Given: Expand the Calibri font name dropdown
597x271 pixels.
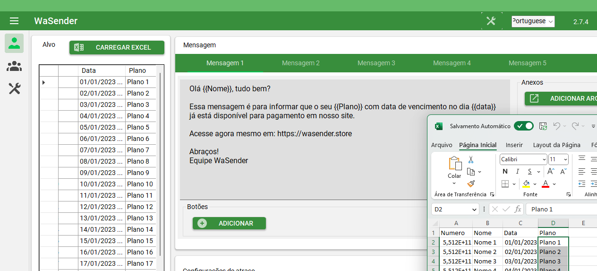Looking at the screenshot, I should pyautogui.click(x=544, y=159).
